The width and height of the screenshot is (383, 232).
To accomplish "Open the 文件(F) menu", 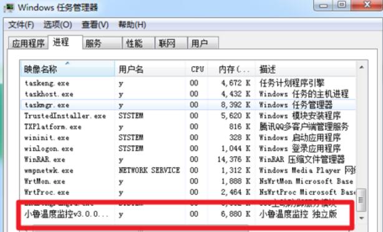I will point(21,25).
